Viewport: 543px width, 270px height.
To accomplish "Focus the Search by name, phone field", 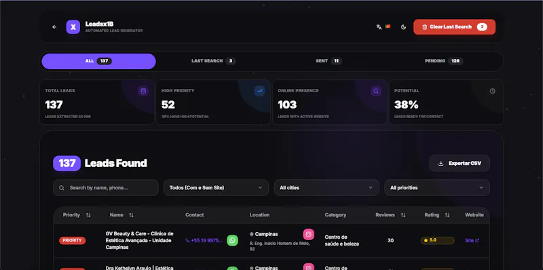I will click(106, 188).
